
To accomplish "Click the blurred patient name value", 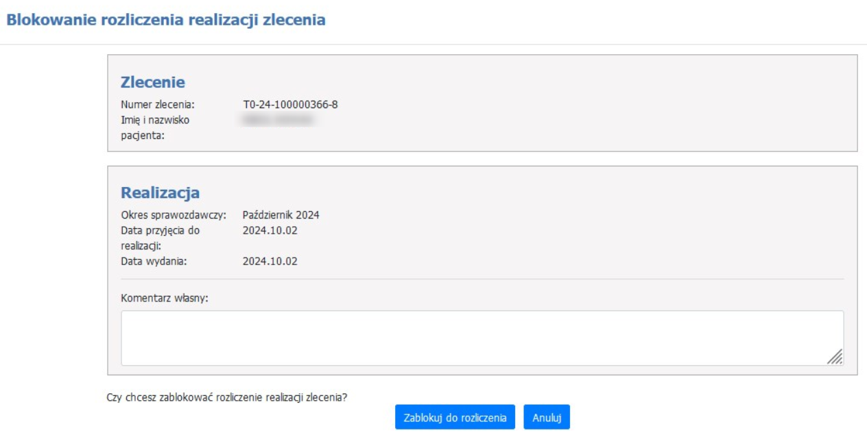I will point(278,121).
